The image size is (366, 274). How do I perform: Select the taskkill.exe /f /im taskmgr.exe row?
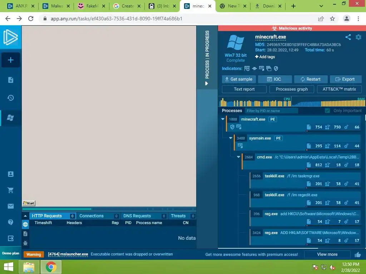coord(305,180)
